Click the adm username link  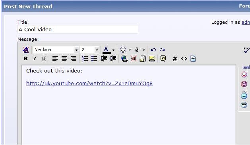pos(246,22)
